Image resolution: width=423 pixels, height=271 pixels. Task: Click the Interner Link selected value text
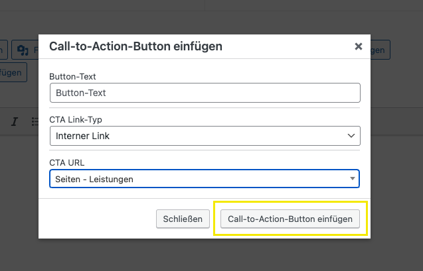83,136
